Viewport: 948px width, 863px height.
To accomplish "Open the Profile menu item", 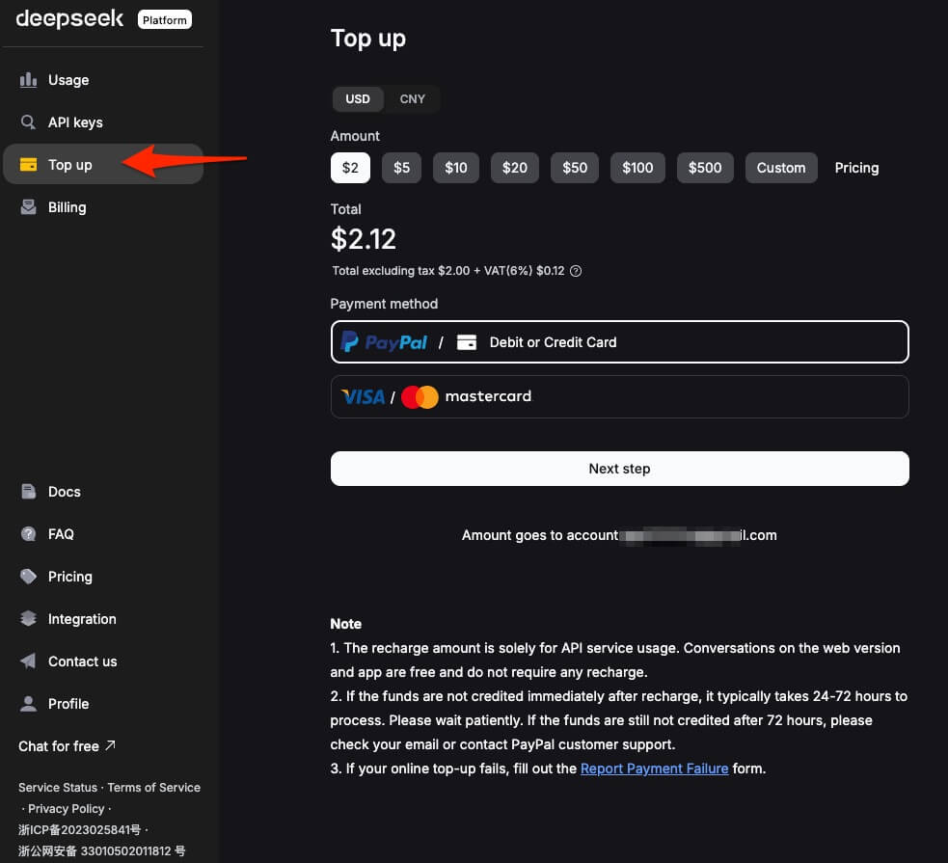I will pyautogui.click(x=103, y=704).
